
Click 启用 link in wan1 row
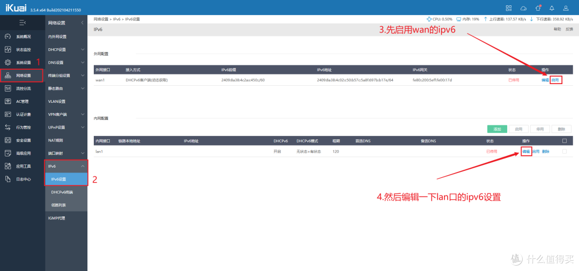coord(555,80)
